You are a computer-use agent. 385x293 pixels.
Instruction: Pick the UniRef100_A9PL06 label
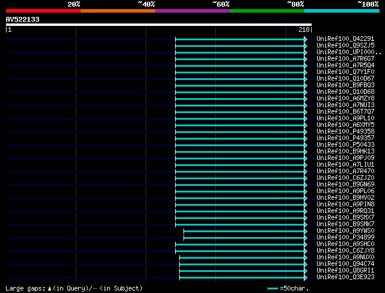coord(345,191)
